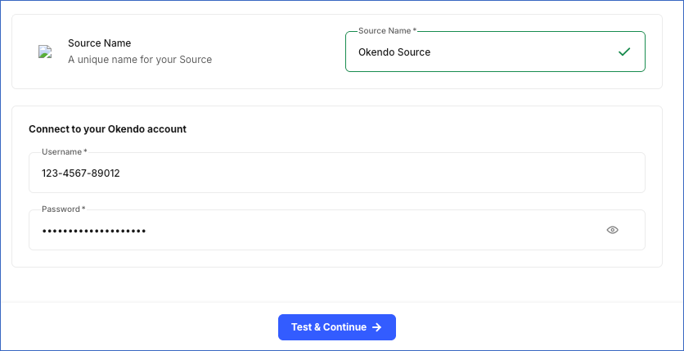Select the Password input field
Image resolution: width=684 pixels, height=351 pixels.
click(x=337, y=230)
